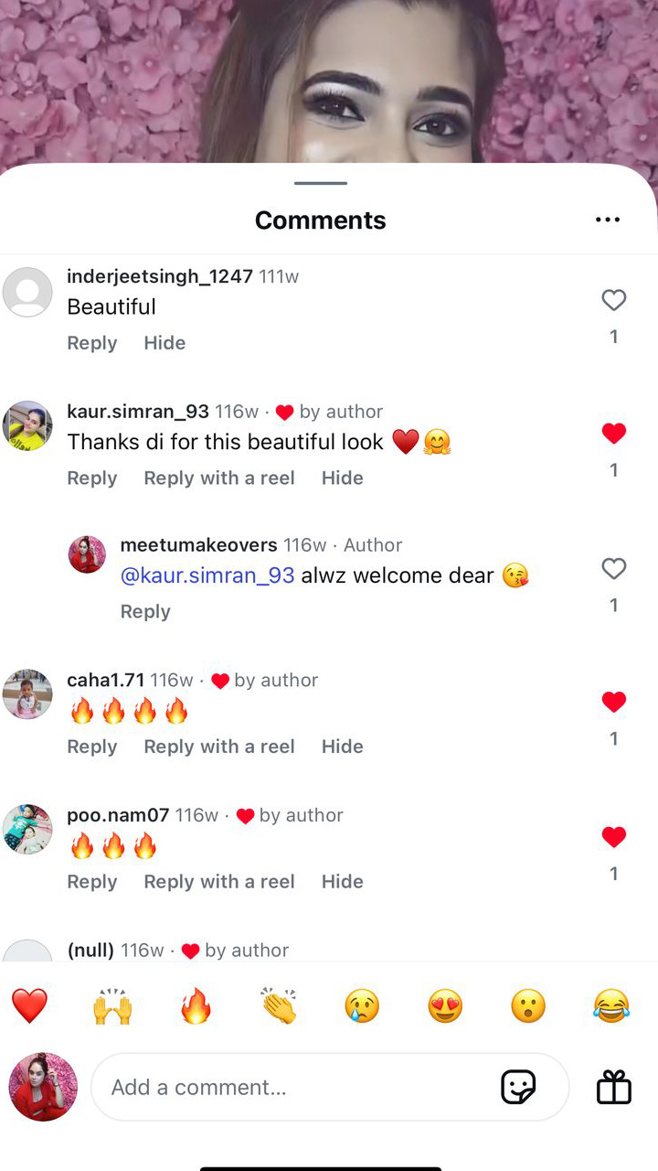Viewport: 658px width, 1171px height.
Task: Reply to inderjeetsingh_1247's comment
Action: pyautogui.click(x=92, y=343)
